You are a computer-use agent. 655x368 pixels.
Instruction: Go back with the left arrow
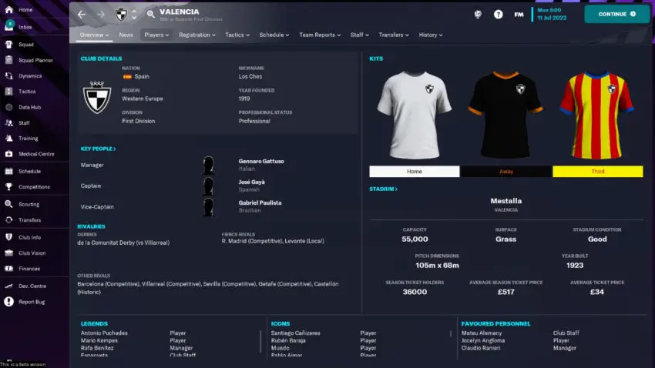coord(82,15)
